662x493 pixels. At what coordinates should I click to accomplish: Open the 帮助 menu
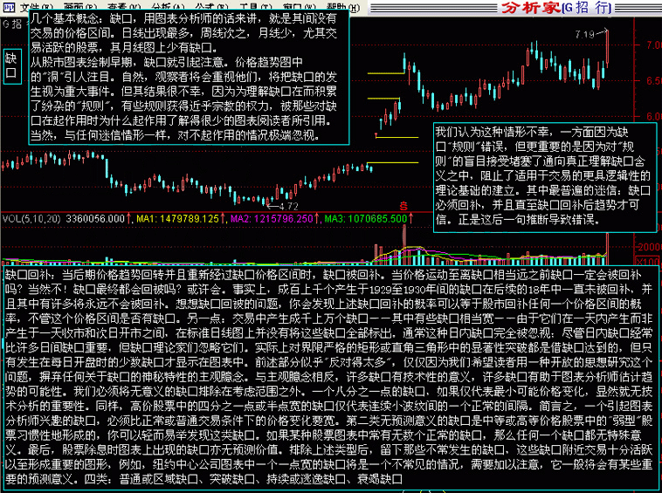[x=343, y=7]
